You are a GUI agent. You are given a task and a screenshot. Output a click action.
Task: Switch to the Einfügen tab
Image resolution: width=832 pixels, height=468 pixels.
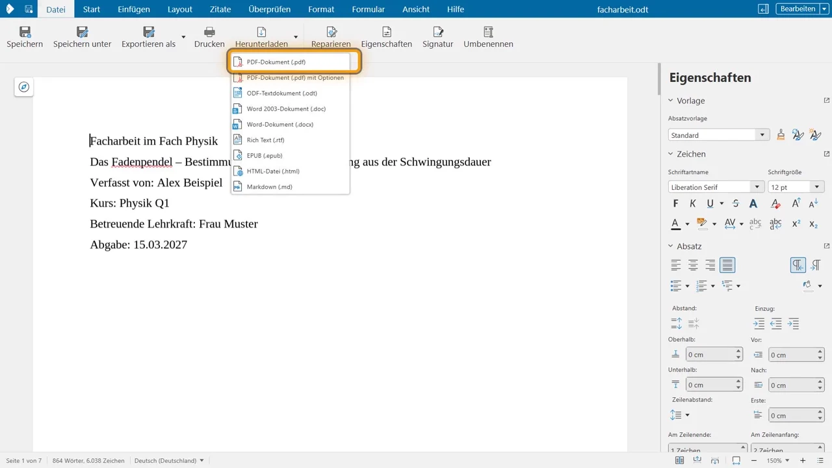coord(134,9)
